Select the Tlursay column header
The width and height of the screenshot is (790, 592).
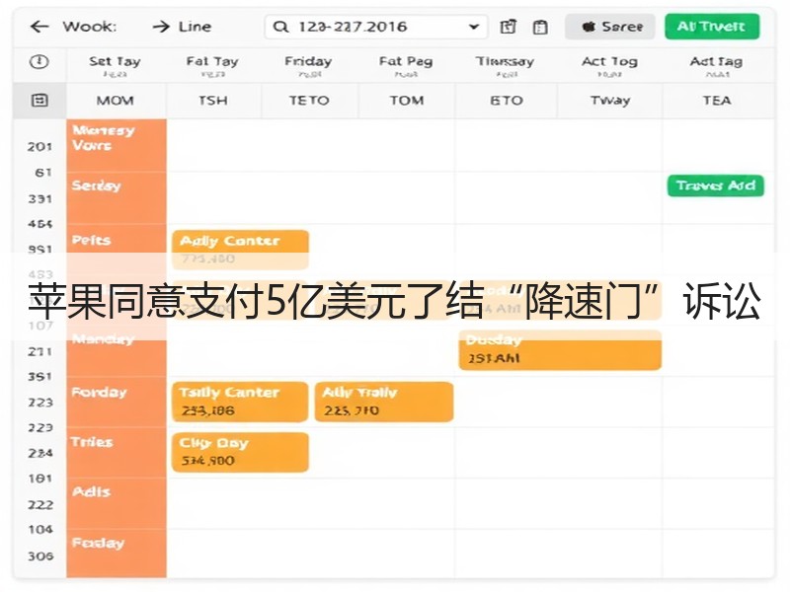[x=505, y=65]
